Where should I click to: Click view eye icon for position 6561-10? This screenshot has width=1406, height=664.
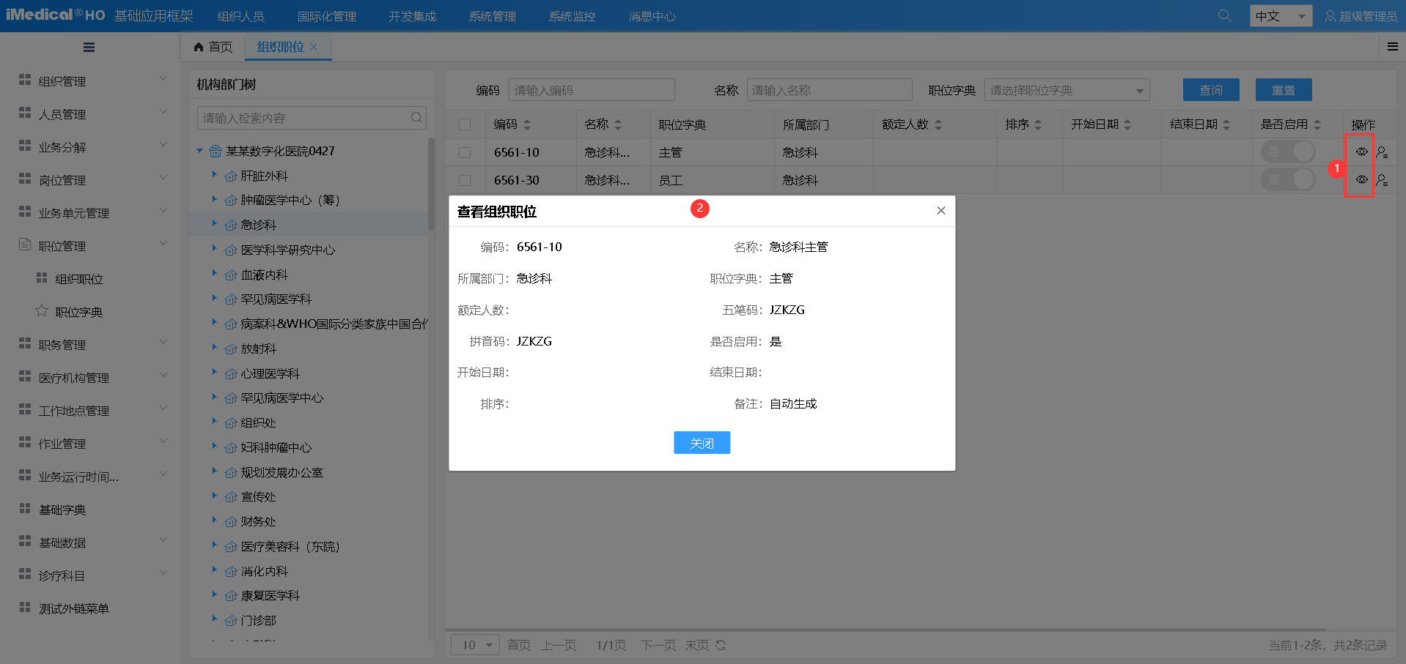[1361, 152]
